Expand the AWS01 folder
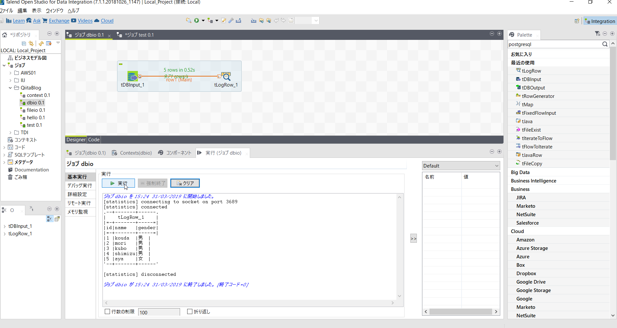The image size is (617, 328). pos(10,73)
